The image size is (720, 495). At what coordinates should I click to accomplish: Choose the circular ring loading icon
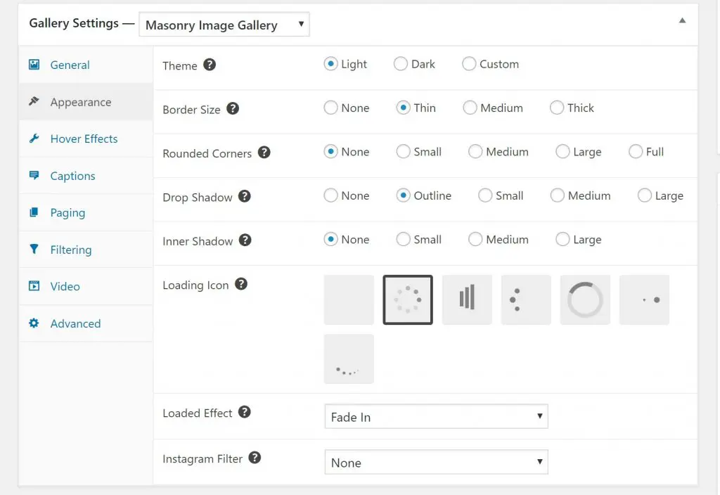tap(585, 300)
